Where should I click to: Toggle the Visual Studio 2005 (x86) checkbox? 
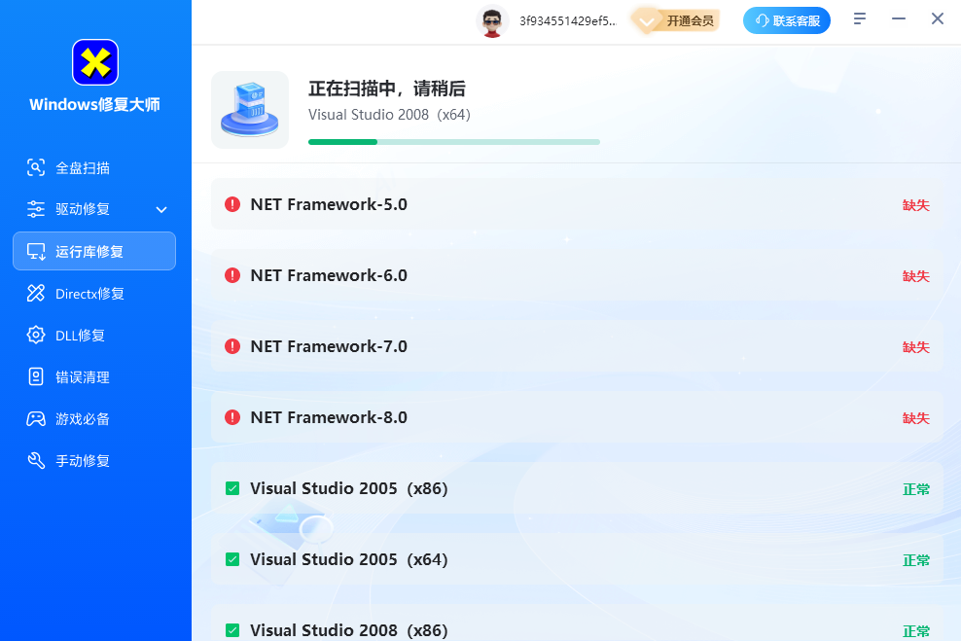232,488
